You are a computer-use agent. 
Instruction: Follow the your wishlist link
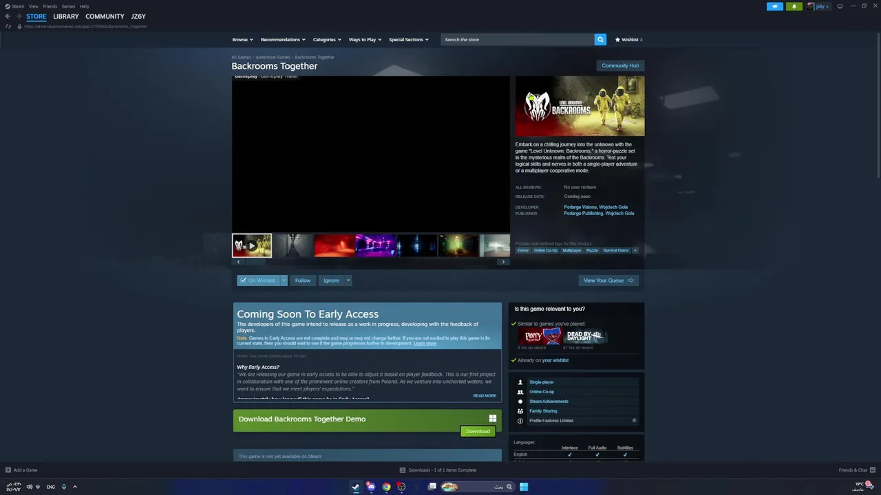point(555,360)
